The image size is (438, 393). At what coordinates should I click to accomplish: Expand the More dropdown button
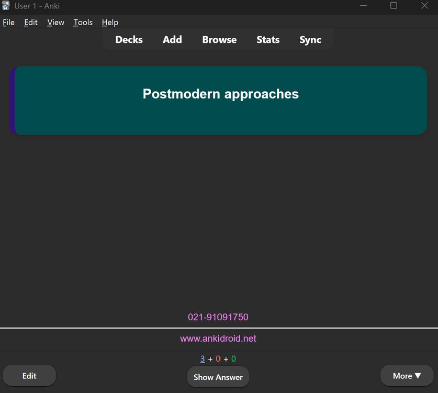407,376
